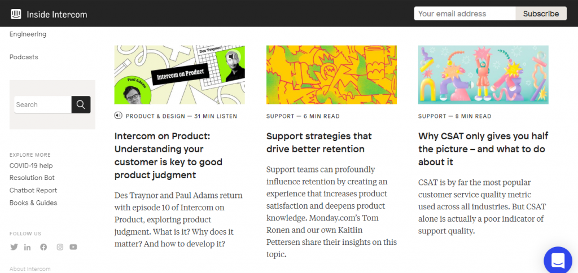Open the Podcasts category

tap(24, 57)
